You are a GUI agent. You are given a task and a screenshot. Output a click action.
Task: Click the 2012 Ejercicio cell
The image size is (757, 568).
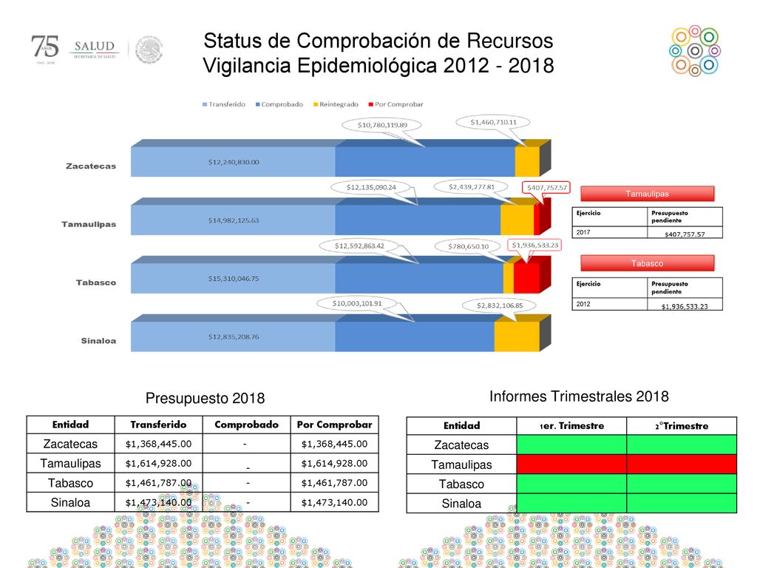click(x=610, y=304)
